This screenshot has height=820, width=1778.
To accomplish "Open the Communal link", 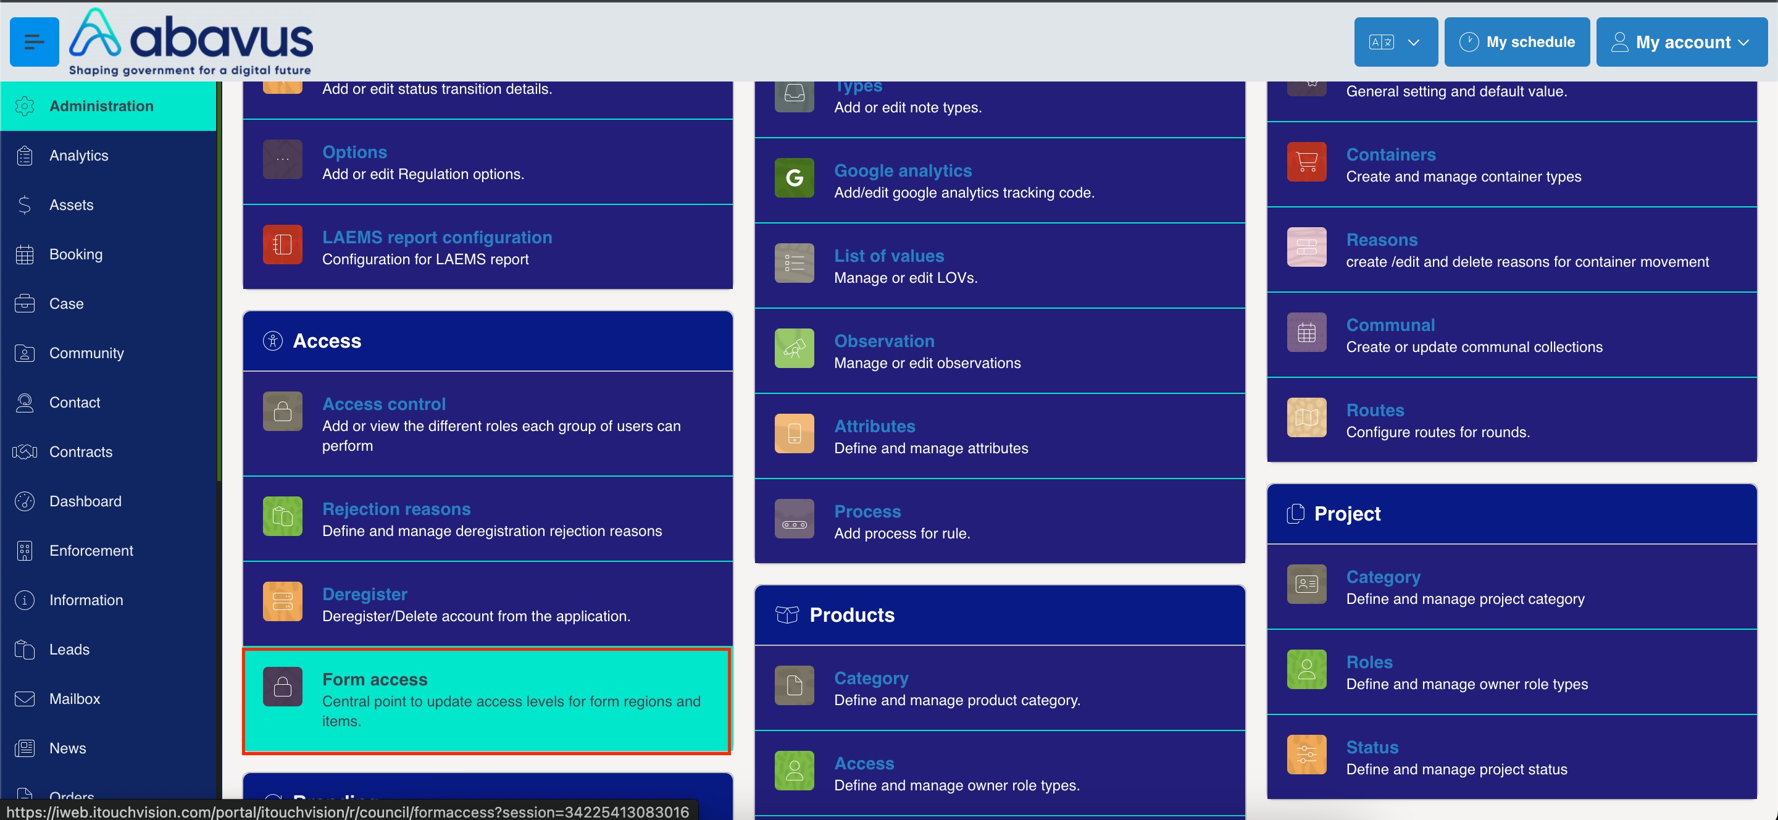I will coord(1390,325).
